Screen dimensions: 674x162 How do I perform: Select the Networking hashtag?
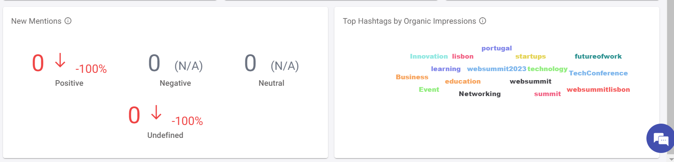[x=480, y=94]
